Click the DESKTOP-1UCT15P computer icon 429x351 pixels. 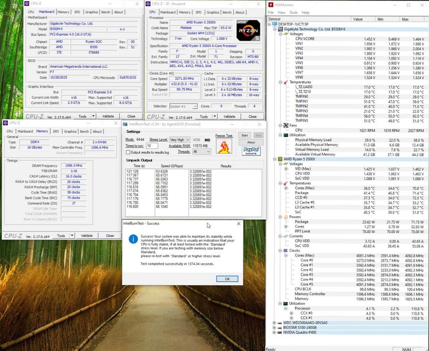[275, 24]
